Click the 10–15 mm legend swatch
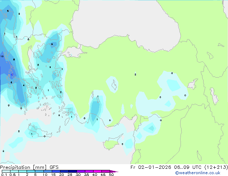The image size is (228, 176). pyautogui.click(x=47, y=171)
